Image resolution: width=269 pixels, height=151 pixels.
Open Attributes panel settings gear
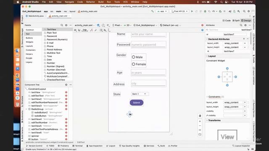point(245,25)
